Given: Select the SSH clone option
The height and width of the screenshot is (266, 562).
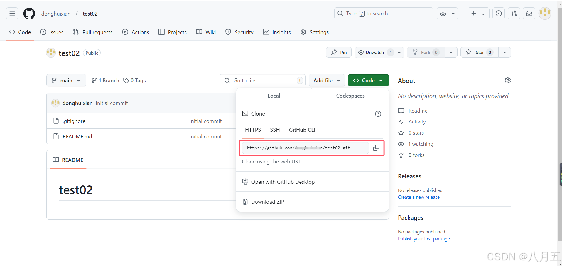Looking at the screenshot, I should [x=275, y=130].
